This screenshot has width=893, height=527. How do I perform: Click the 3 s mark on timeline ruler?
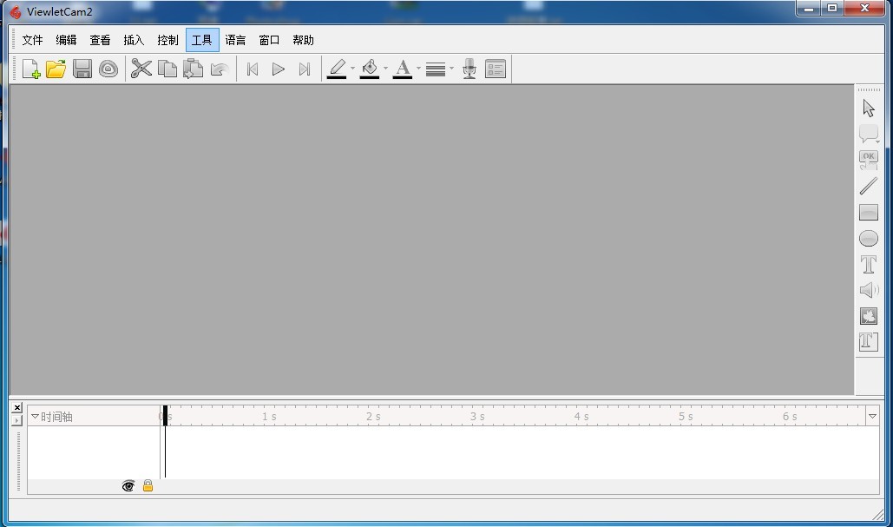coord(477,417)
